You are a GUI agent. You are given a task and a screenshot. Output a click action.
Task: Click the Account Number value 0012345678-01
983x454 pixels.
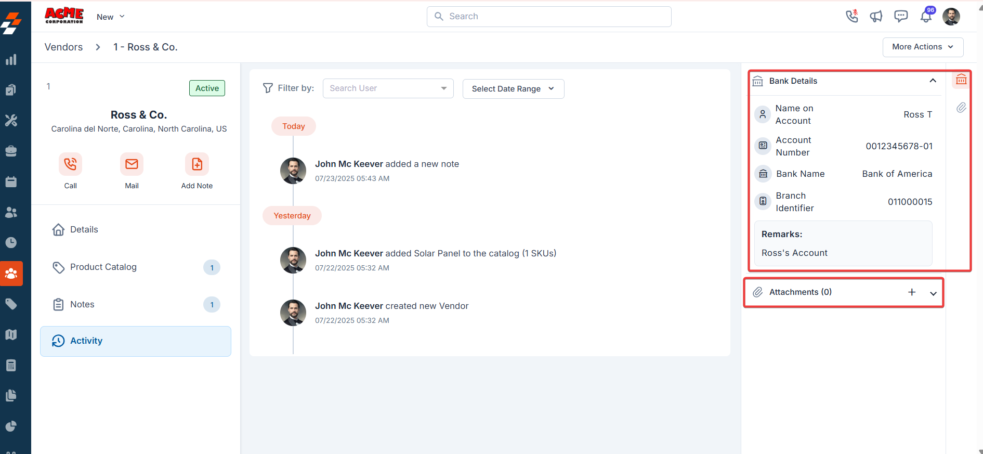click(899, 147)
